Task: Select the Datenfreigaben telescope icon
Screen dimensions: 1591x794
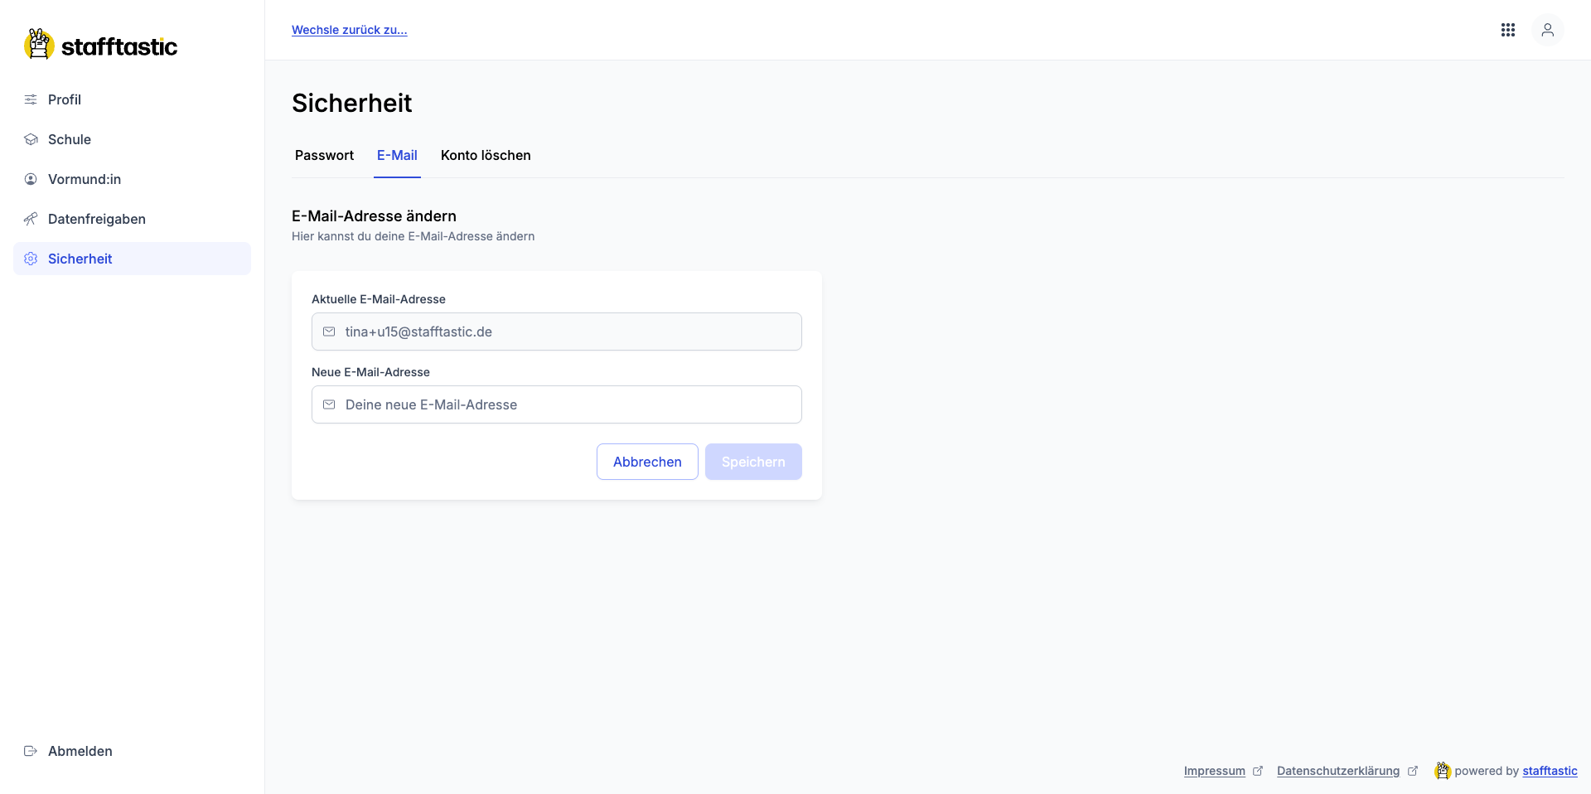Action: 31,219
